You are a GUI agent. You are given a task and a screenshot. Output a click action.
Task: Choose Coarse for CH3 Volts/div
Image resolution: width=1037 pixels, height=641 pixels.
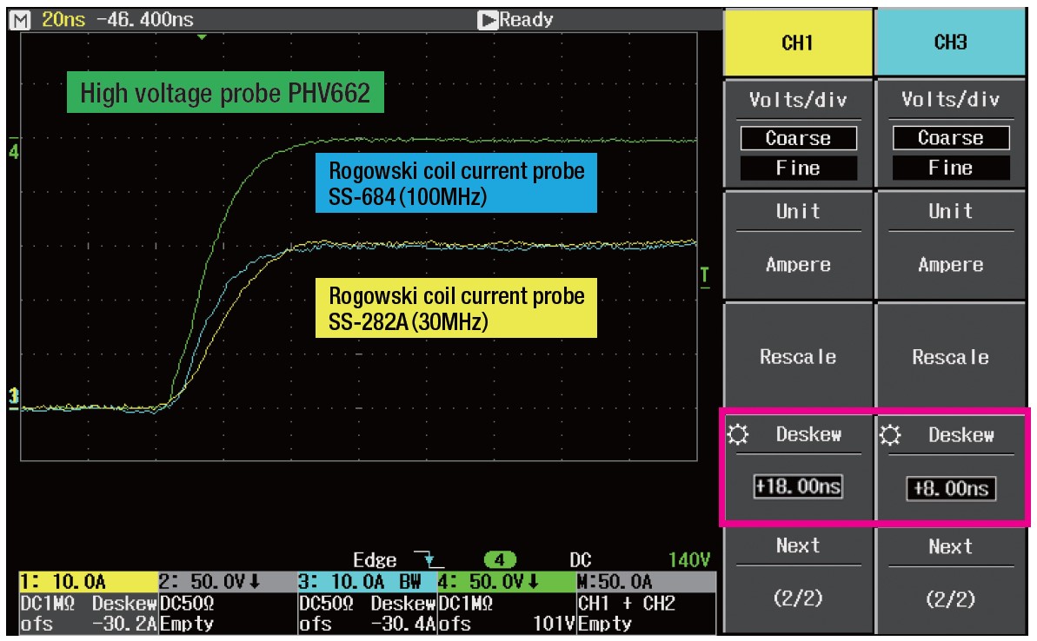click(950, 137)
